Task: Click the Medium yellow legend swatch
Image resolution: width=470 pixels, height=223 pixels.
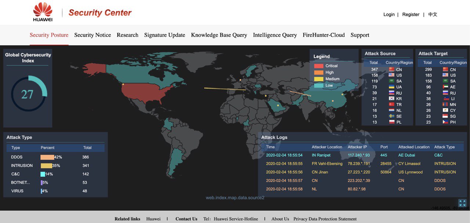Action: 318,79
